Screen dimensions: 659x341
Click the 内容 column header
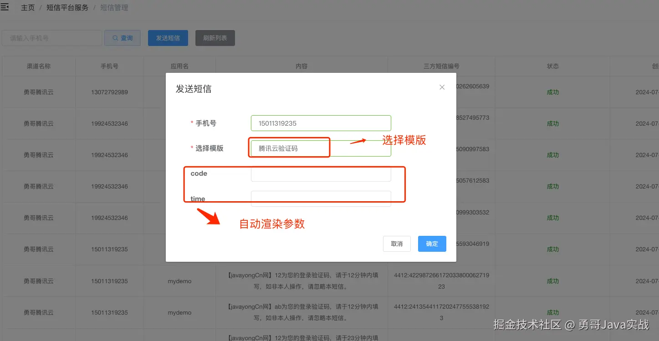[301, 66]
